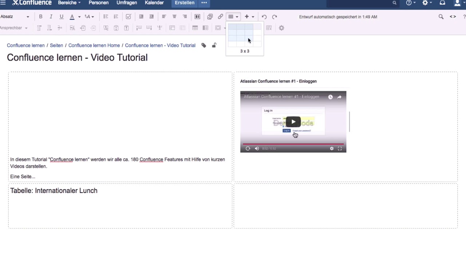Screen dimensions: 466x262
Task: Open the insert table dropdown
Action: tap(233, 17)
